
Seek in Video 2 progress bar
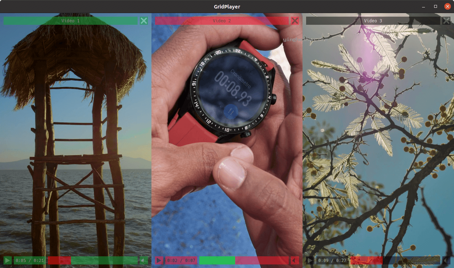pyautogui.click(x=244, y=261)
